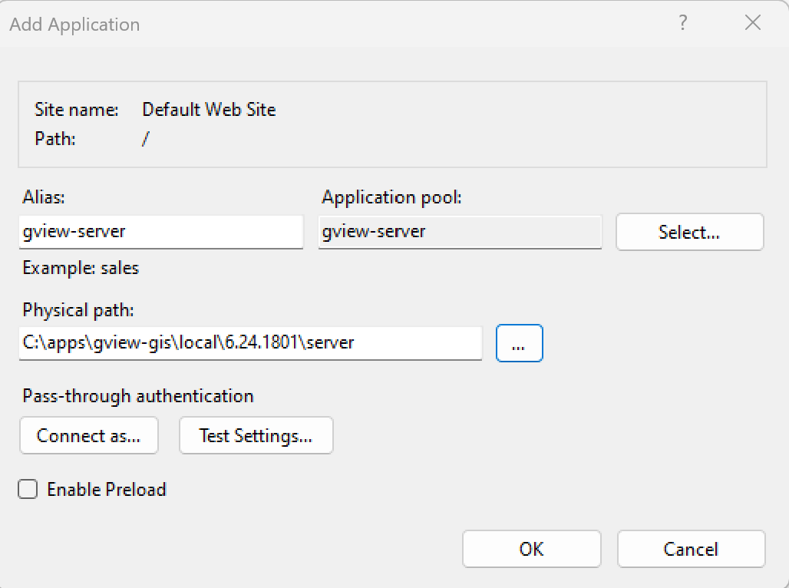The height and width of the screenshot is (588, 789).
Task: Click the Application pool field
Action: tap(460, 232)
